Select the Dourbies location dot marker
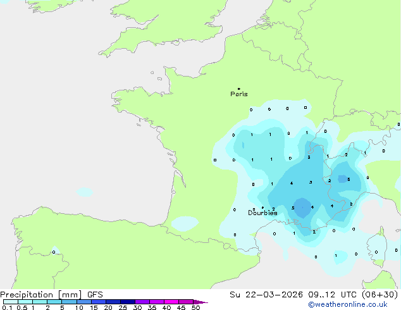The height and width of the screenshot is (310, 401). [x=262, y=208]
